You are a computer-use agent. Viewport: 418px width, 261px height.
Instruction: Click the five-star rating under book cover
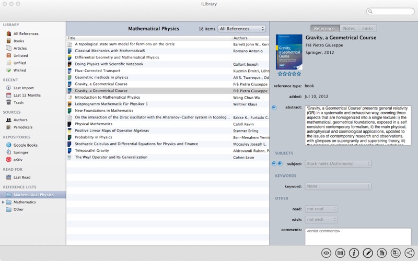[x=289, y=74]
